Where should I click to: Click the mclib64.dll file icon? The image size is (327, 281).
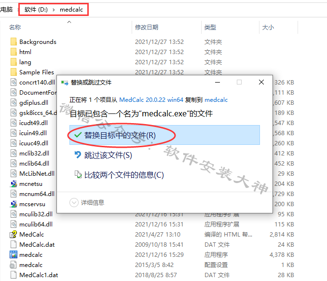(x=14, y=164)
